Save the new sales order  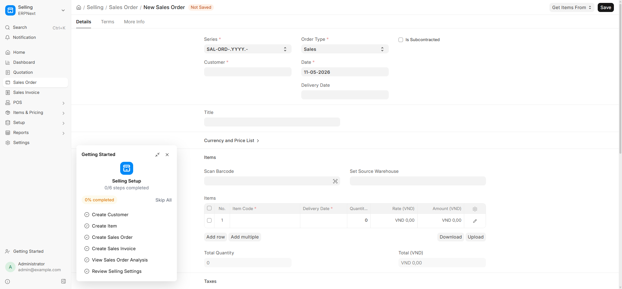coord(605,7)
